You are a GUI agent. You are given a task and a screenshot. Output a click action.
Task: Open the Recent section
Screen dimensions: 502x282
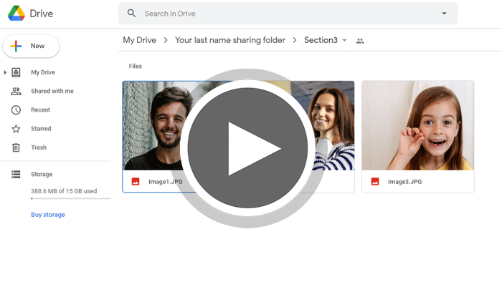tap(40, 110)
